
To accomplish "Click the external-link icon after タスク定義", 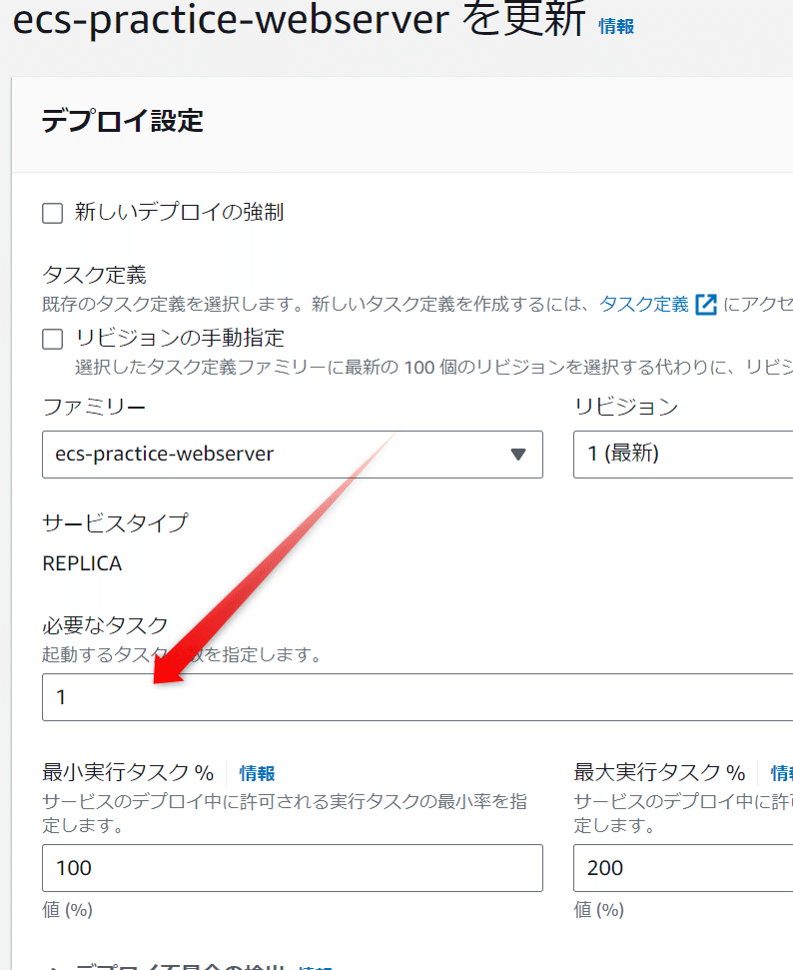I will [706, 305].
